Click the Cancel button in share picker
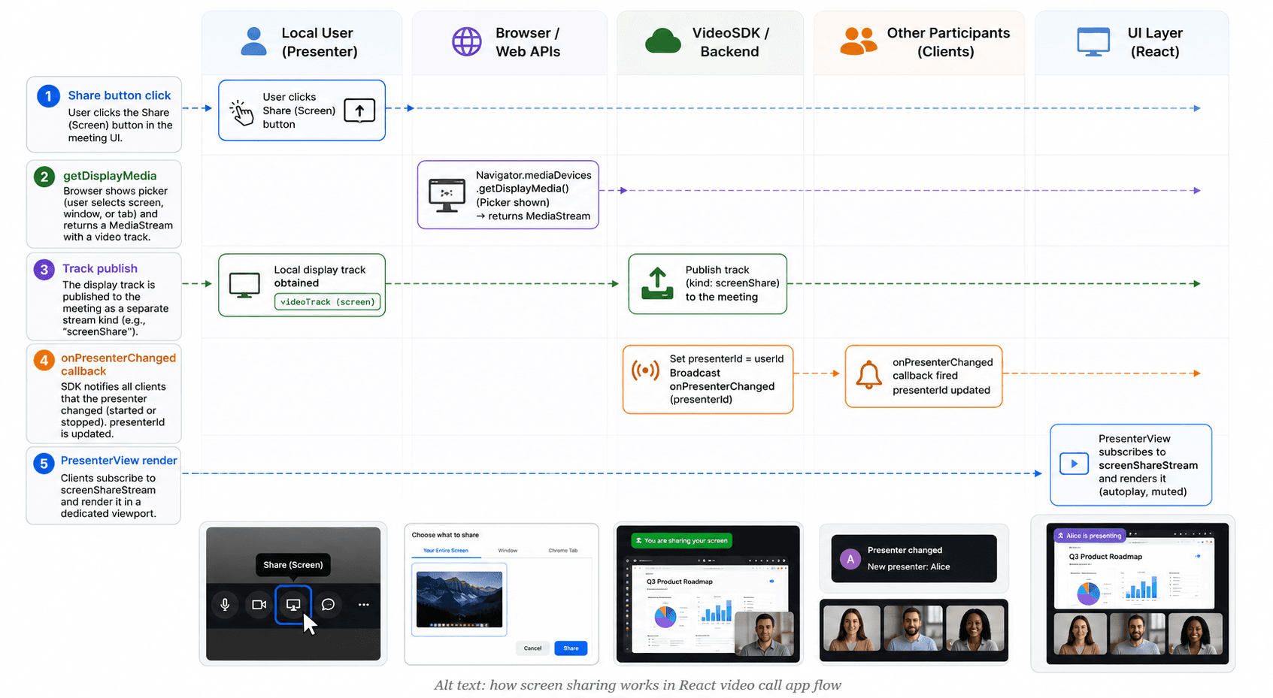This screenshot has width=1273, height=698. pos(532,648)
